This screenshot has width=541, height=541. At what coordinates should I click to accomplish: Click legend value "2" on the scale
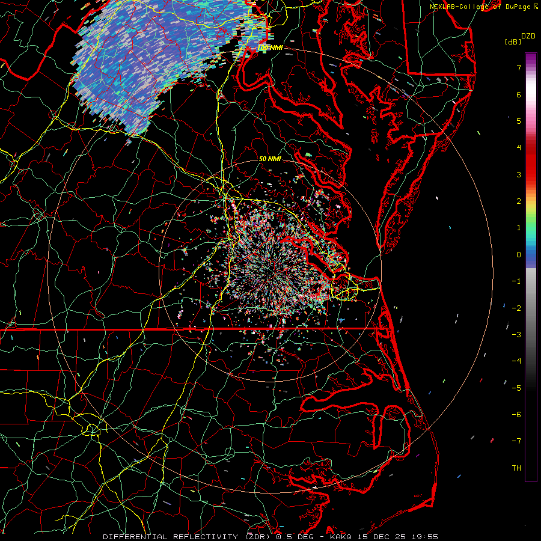click(518, 201)
